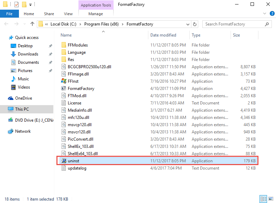Open the address bar history dropdown
Viewport: 276px width, 203px height.
(x=188, y=24)
